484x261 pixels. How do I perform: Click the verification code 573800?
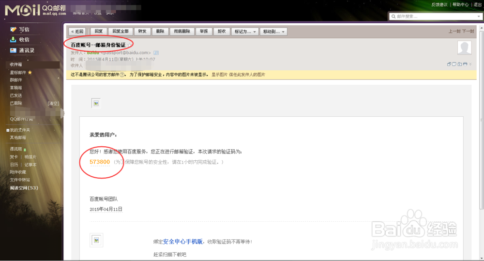coord(100,162)
